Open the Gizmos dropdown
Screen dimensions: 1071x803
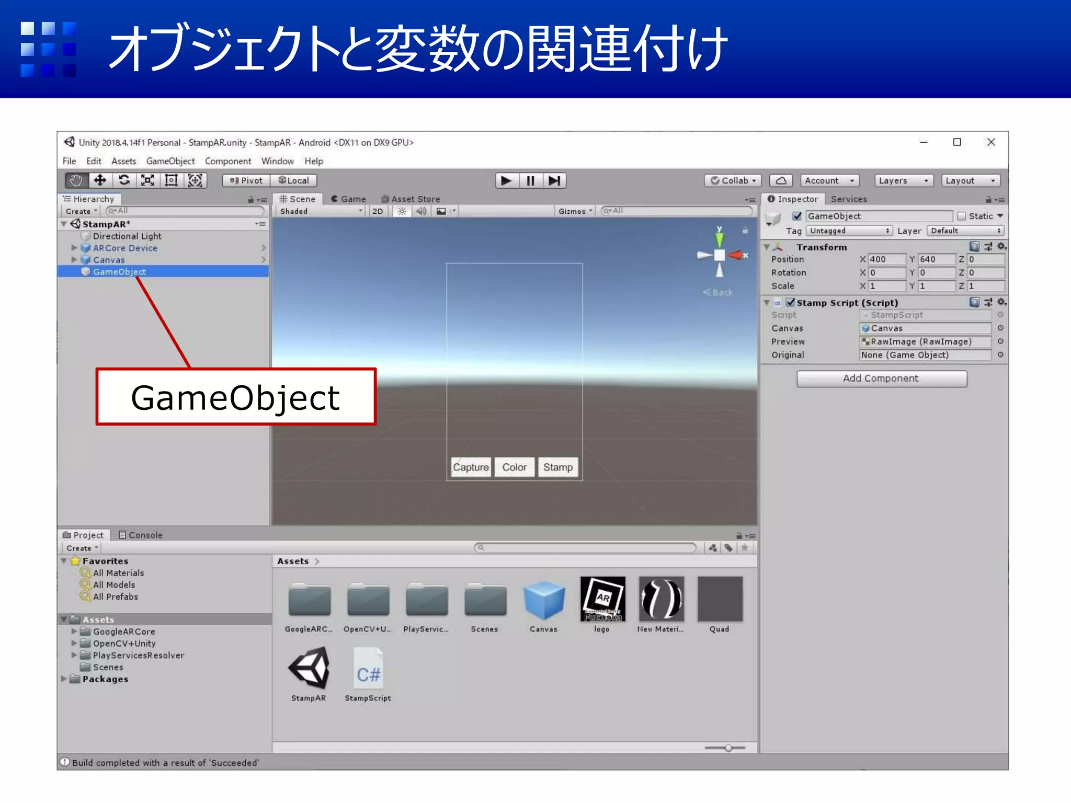(x=575, y=211)
